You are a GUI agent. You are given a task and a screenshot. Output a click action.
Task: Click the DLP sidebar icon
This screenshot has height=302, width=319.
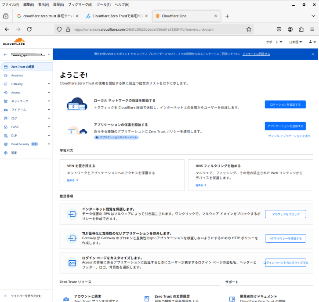coord(6,136)
